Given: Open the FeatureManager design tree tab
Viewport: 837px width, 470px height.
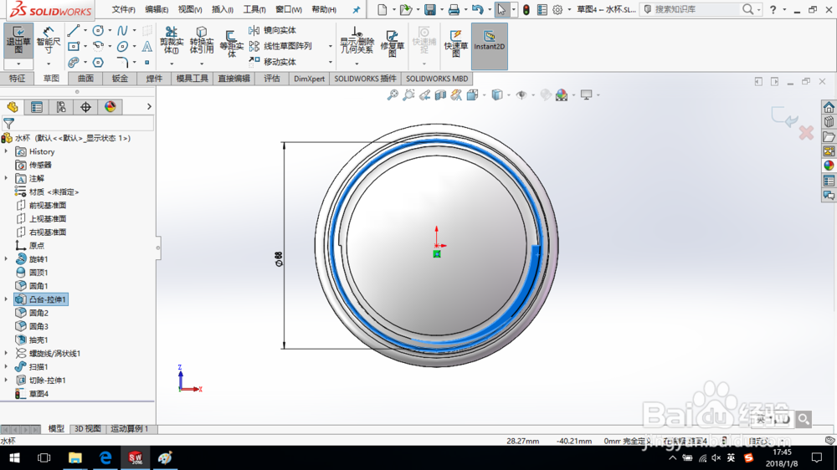Looking at the screenshot, I should click(13, 107).
